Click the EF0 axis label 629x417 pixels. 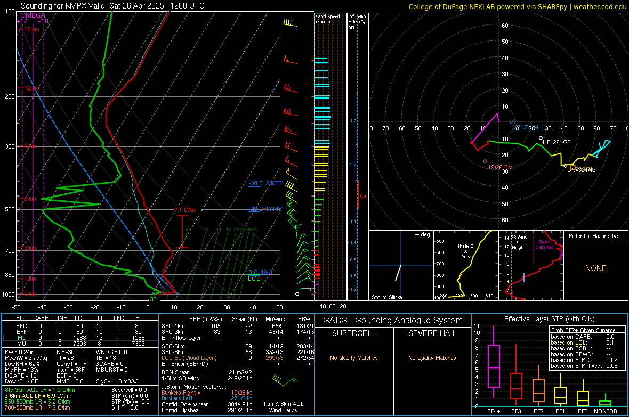(583, 411)
